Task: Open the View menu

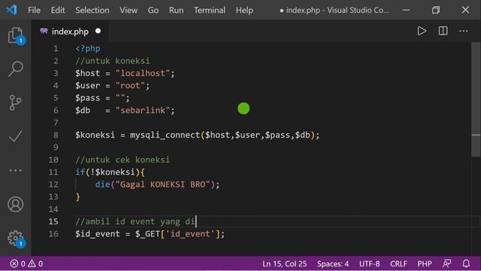Action: (129, 10)
